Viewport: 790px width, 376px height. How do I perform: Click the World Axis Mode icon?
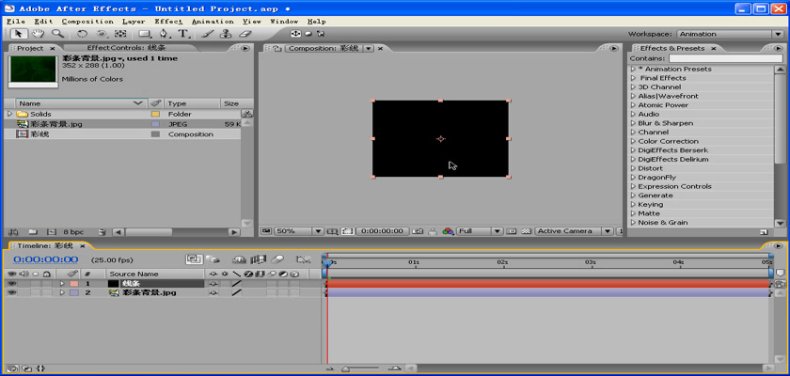[x=308, y=34]
